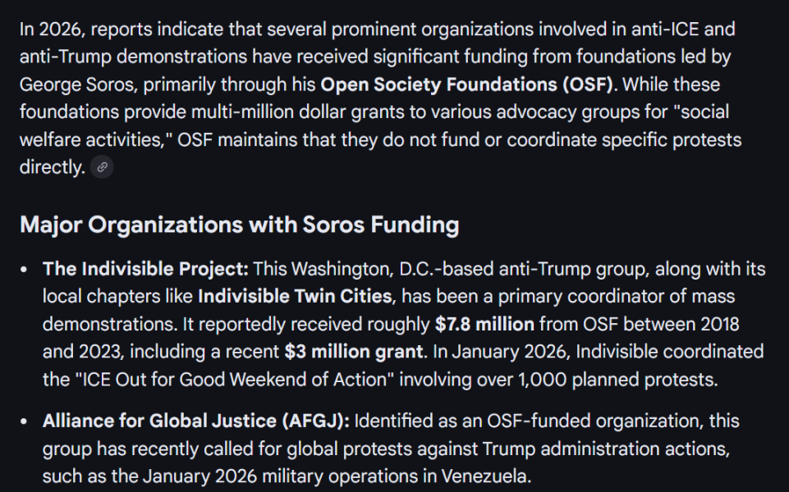Select the "Alliance for Global Justice (AFGJ):" label
This screenshot has height=492, width=789.
[x=196, y=421]
